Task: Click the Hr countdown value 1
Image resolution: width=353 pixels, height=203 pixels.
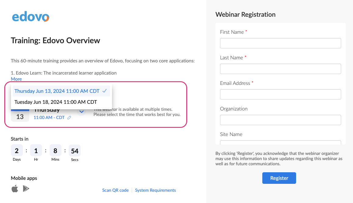Action: [36, 150]
